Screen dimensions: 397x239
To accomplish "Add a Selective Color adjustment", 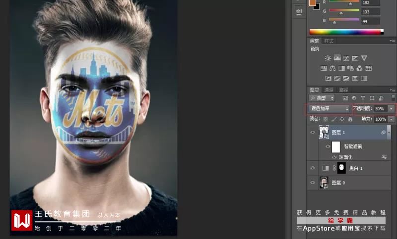I will pos(355,78).
